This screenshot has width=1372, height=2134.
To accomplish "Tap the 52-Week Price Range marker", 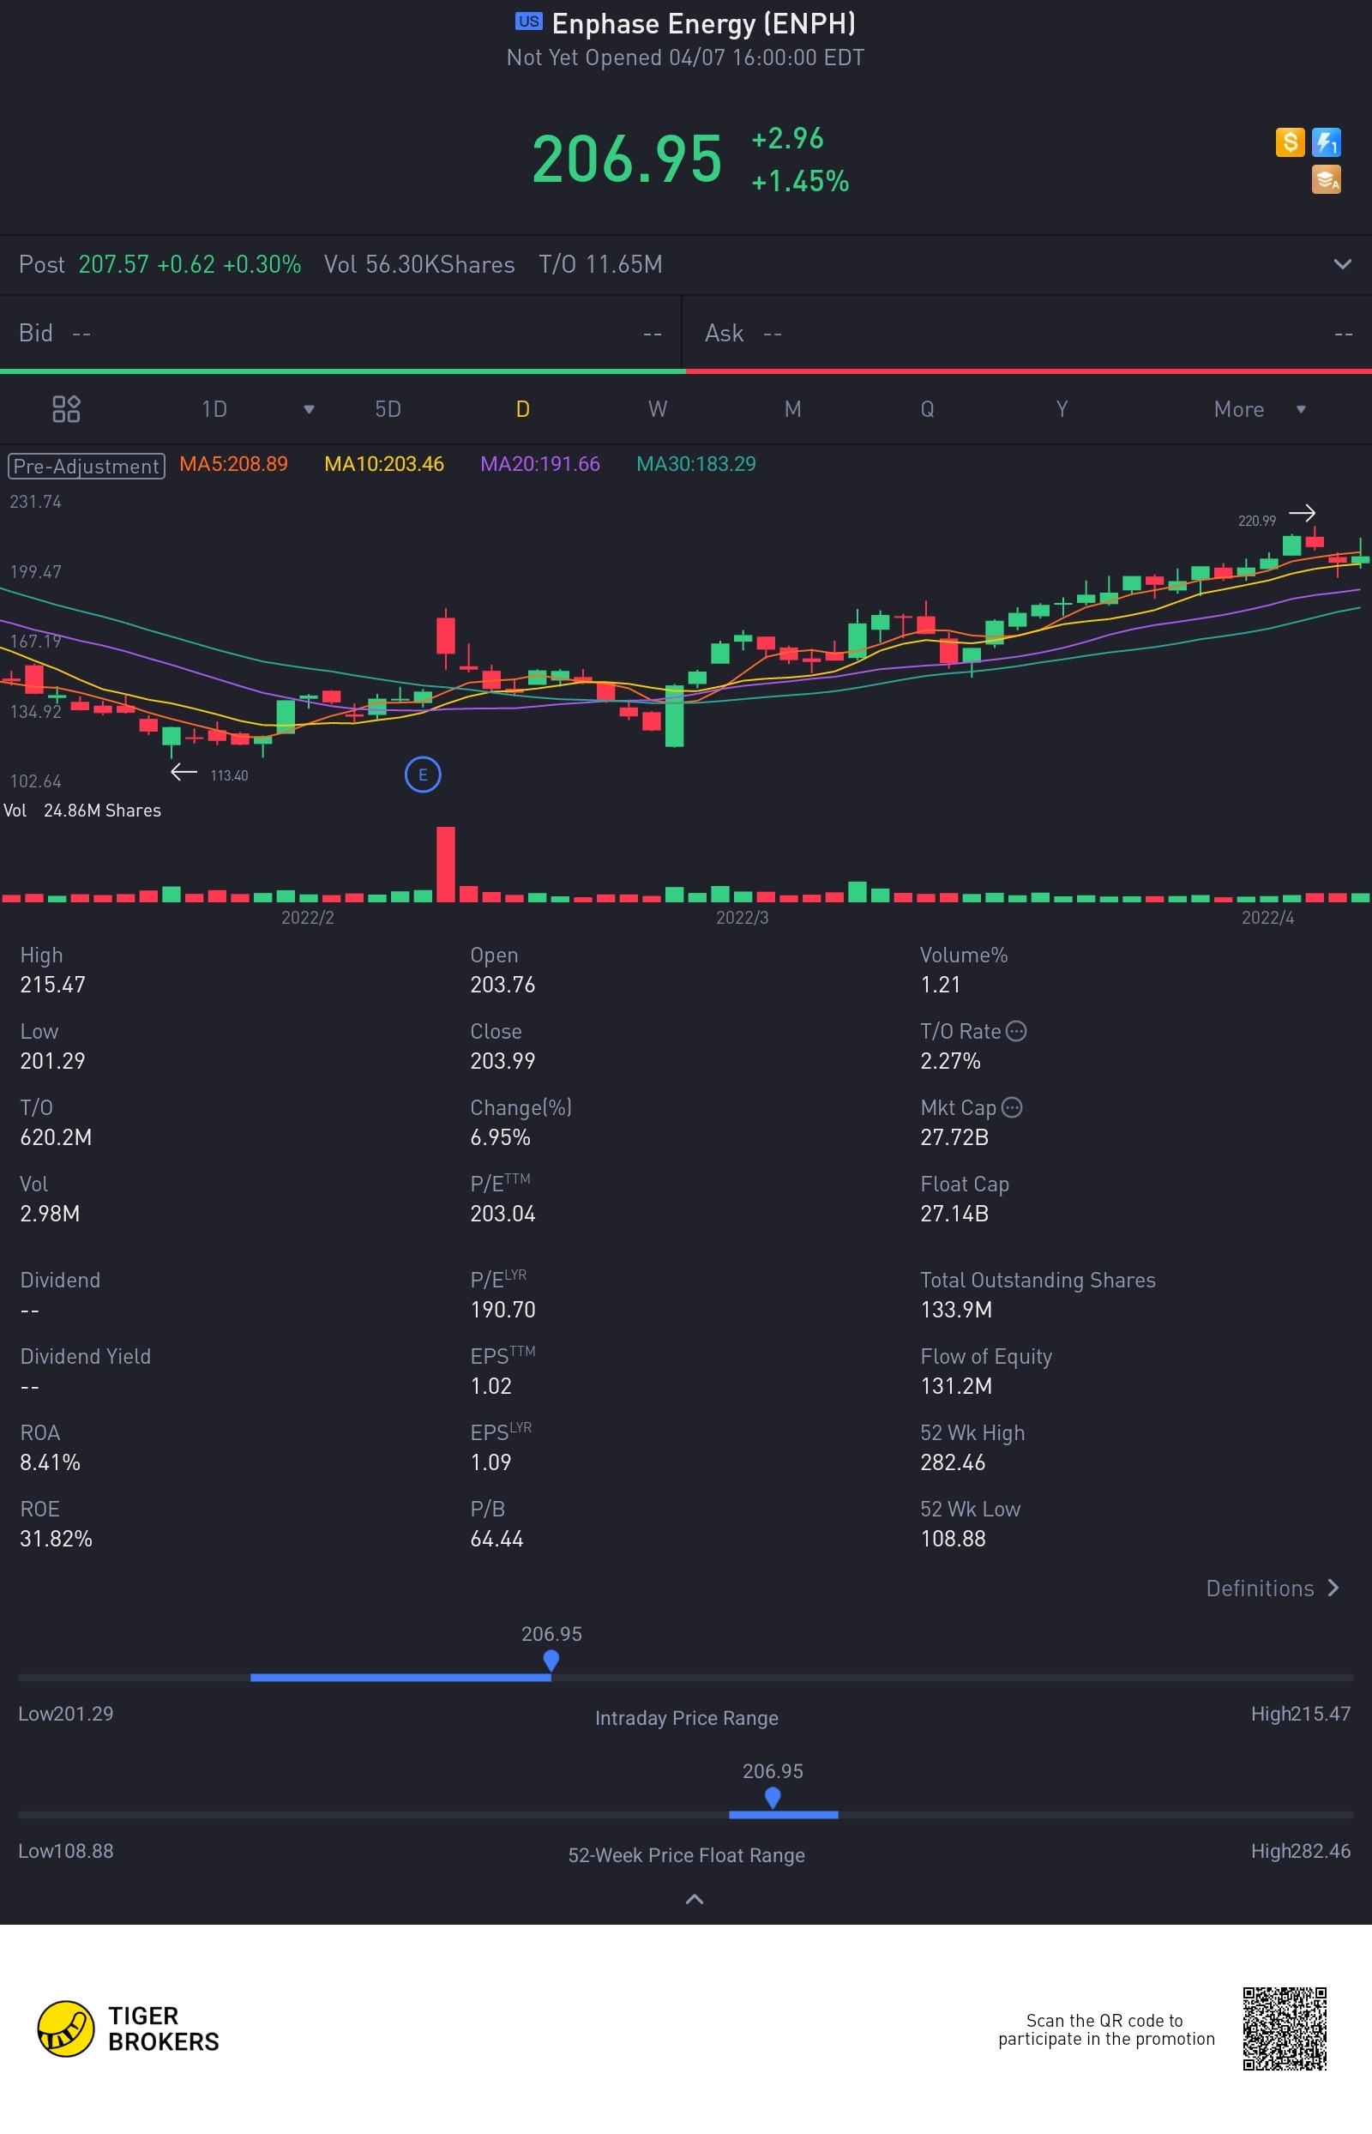I will point(773,1797).
